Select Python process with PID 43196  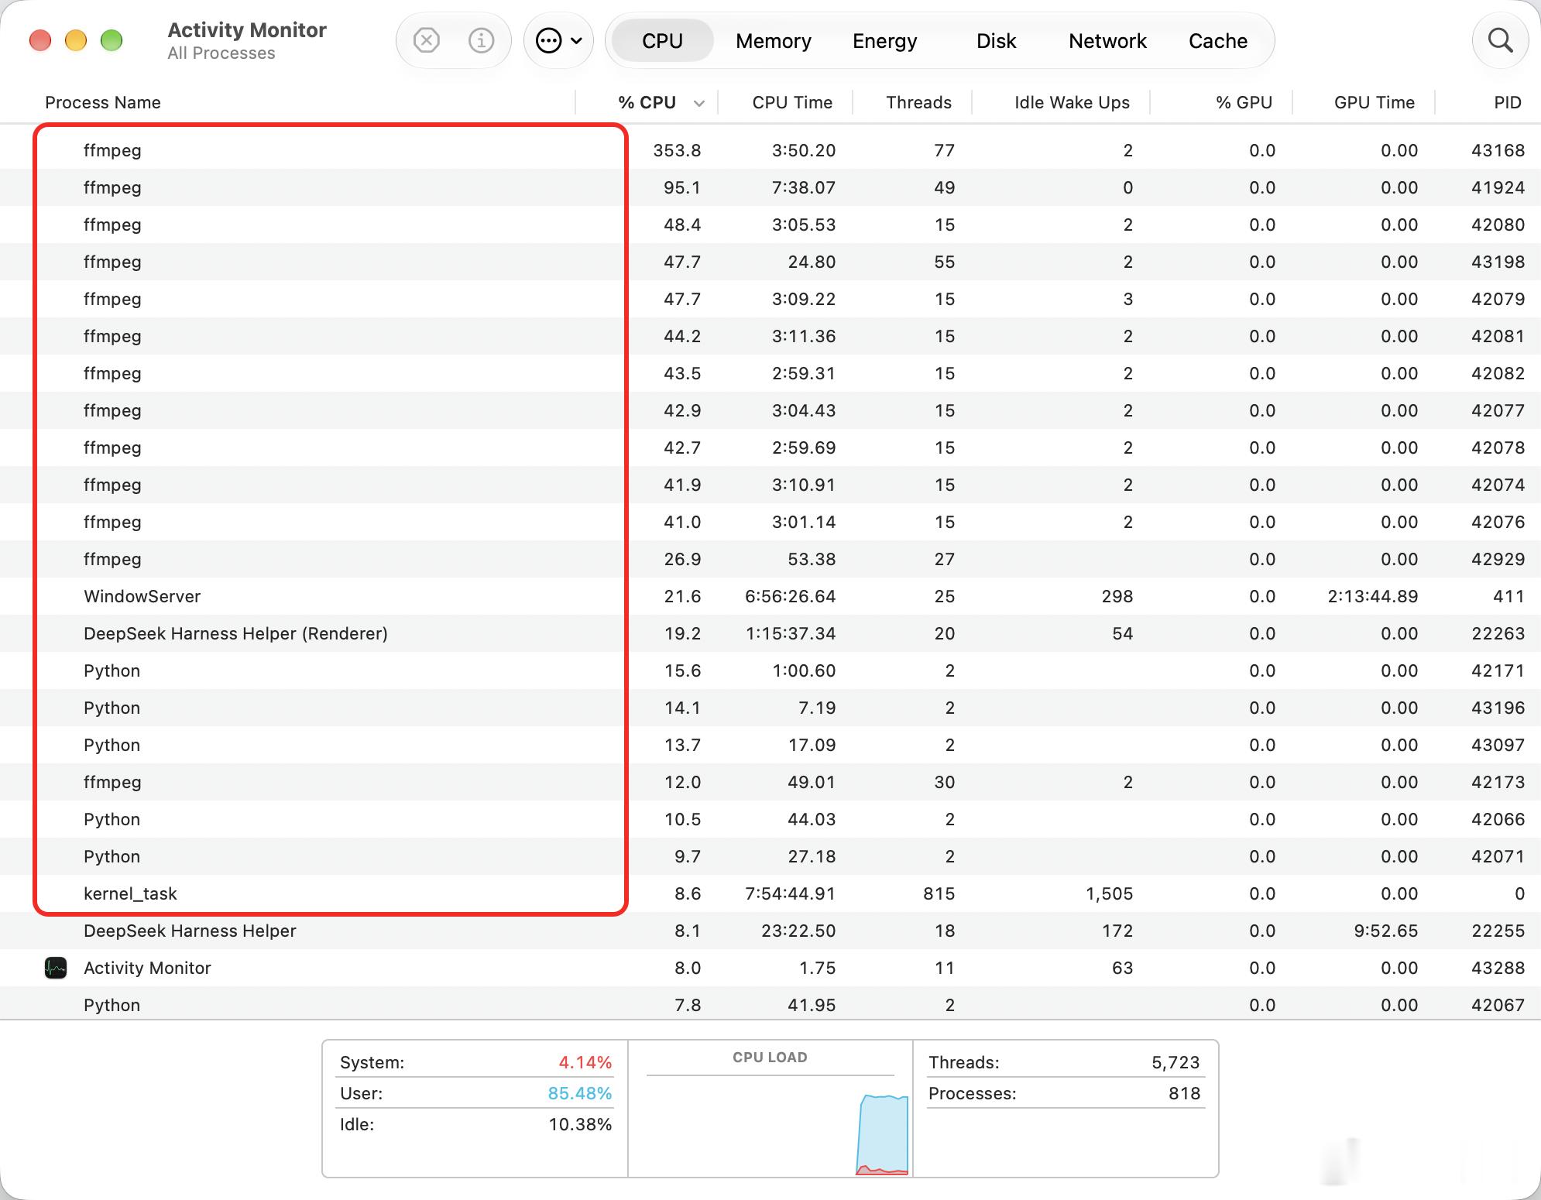coord(770,708)
